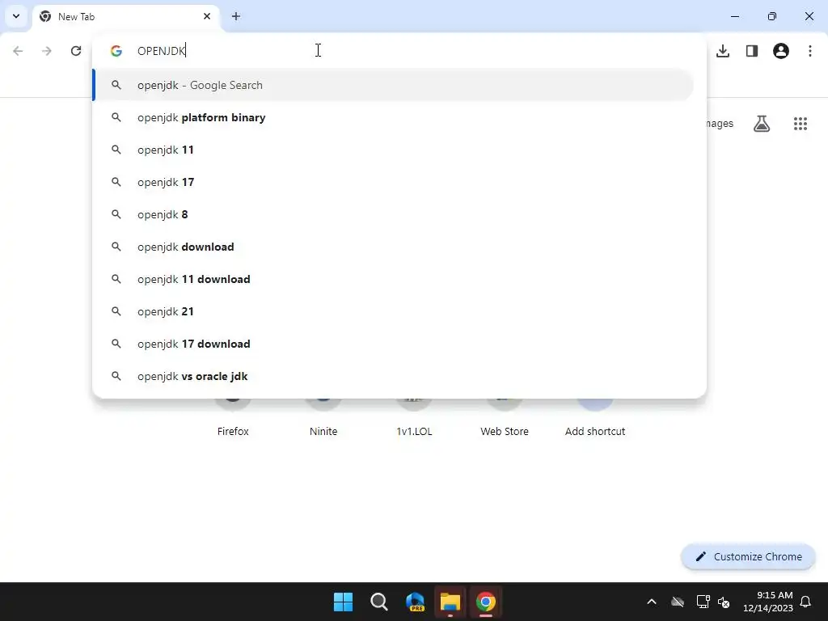This screenshot has width=828, height=621.
Task: Open a new tab with plus button
Action: tap(236, 16)
